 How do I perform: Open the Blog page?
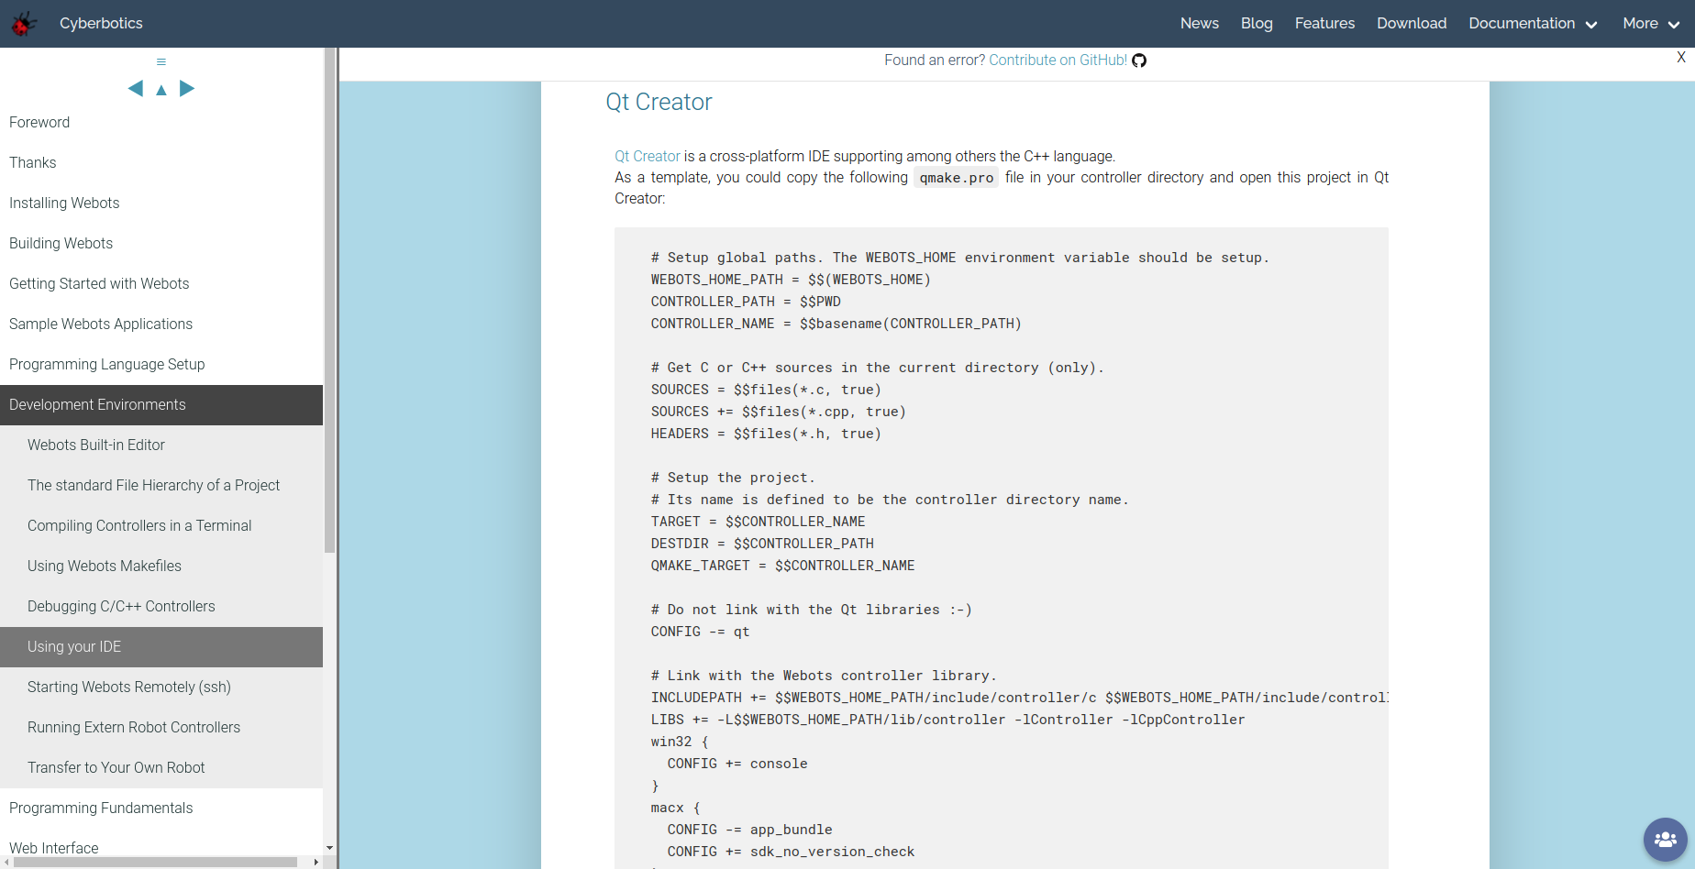[x=1257, y=24]
